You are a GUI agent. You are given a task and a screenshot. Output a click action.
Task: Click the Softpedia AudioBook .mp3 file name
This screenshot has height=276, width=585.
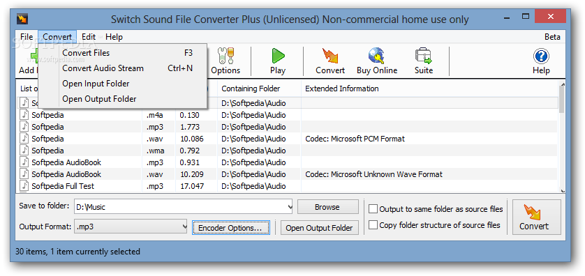click(x=66, y=162)
